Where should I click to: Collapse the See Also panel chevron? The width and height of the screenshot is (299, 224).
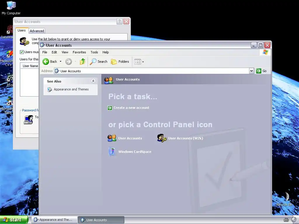point(93,81)
